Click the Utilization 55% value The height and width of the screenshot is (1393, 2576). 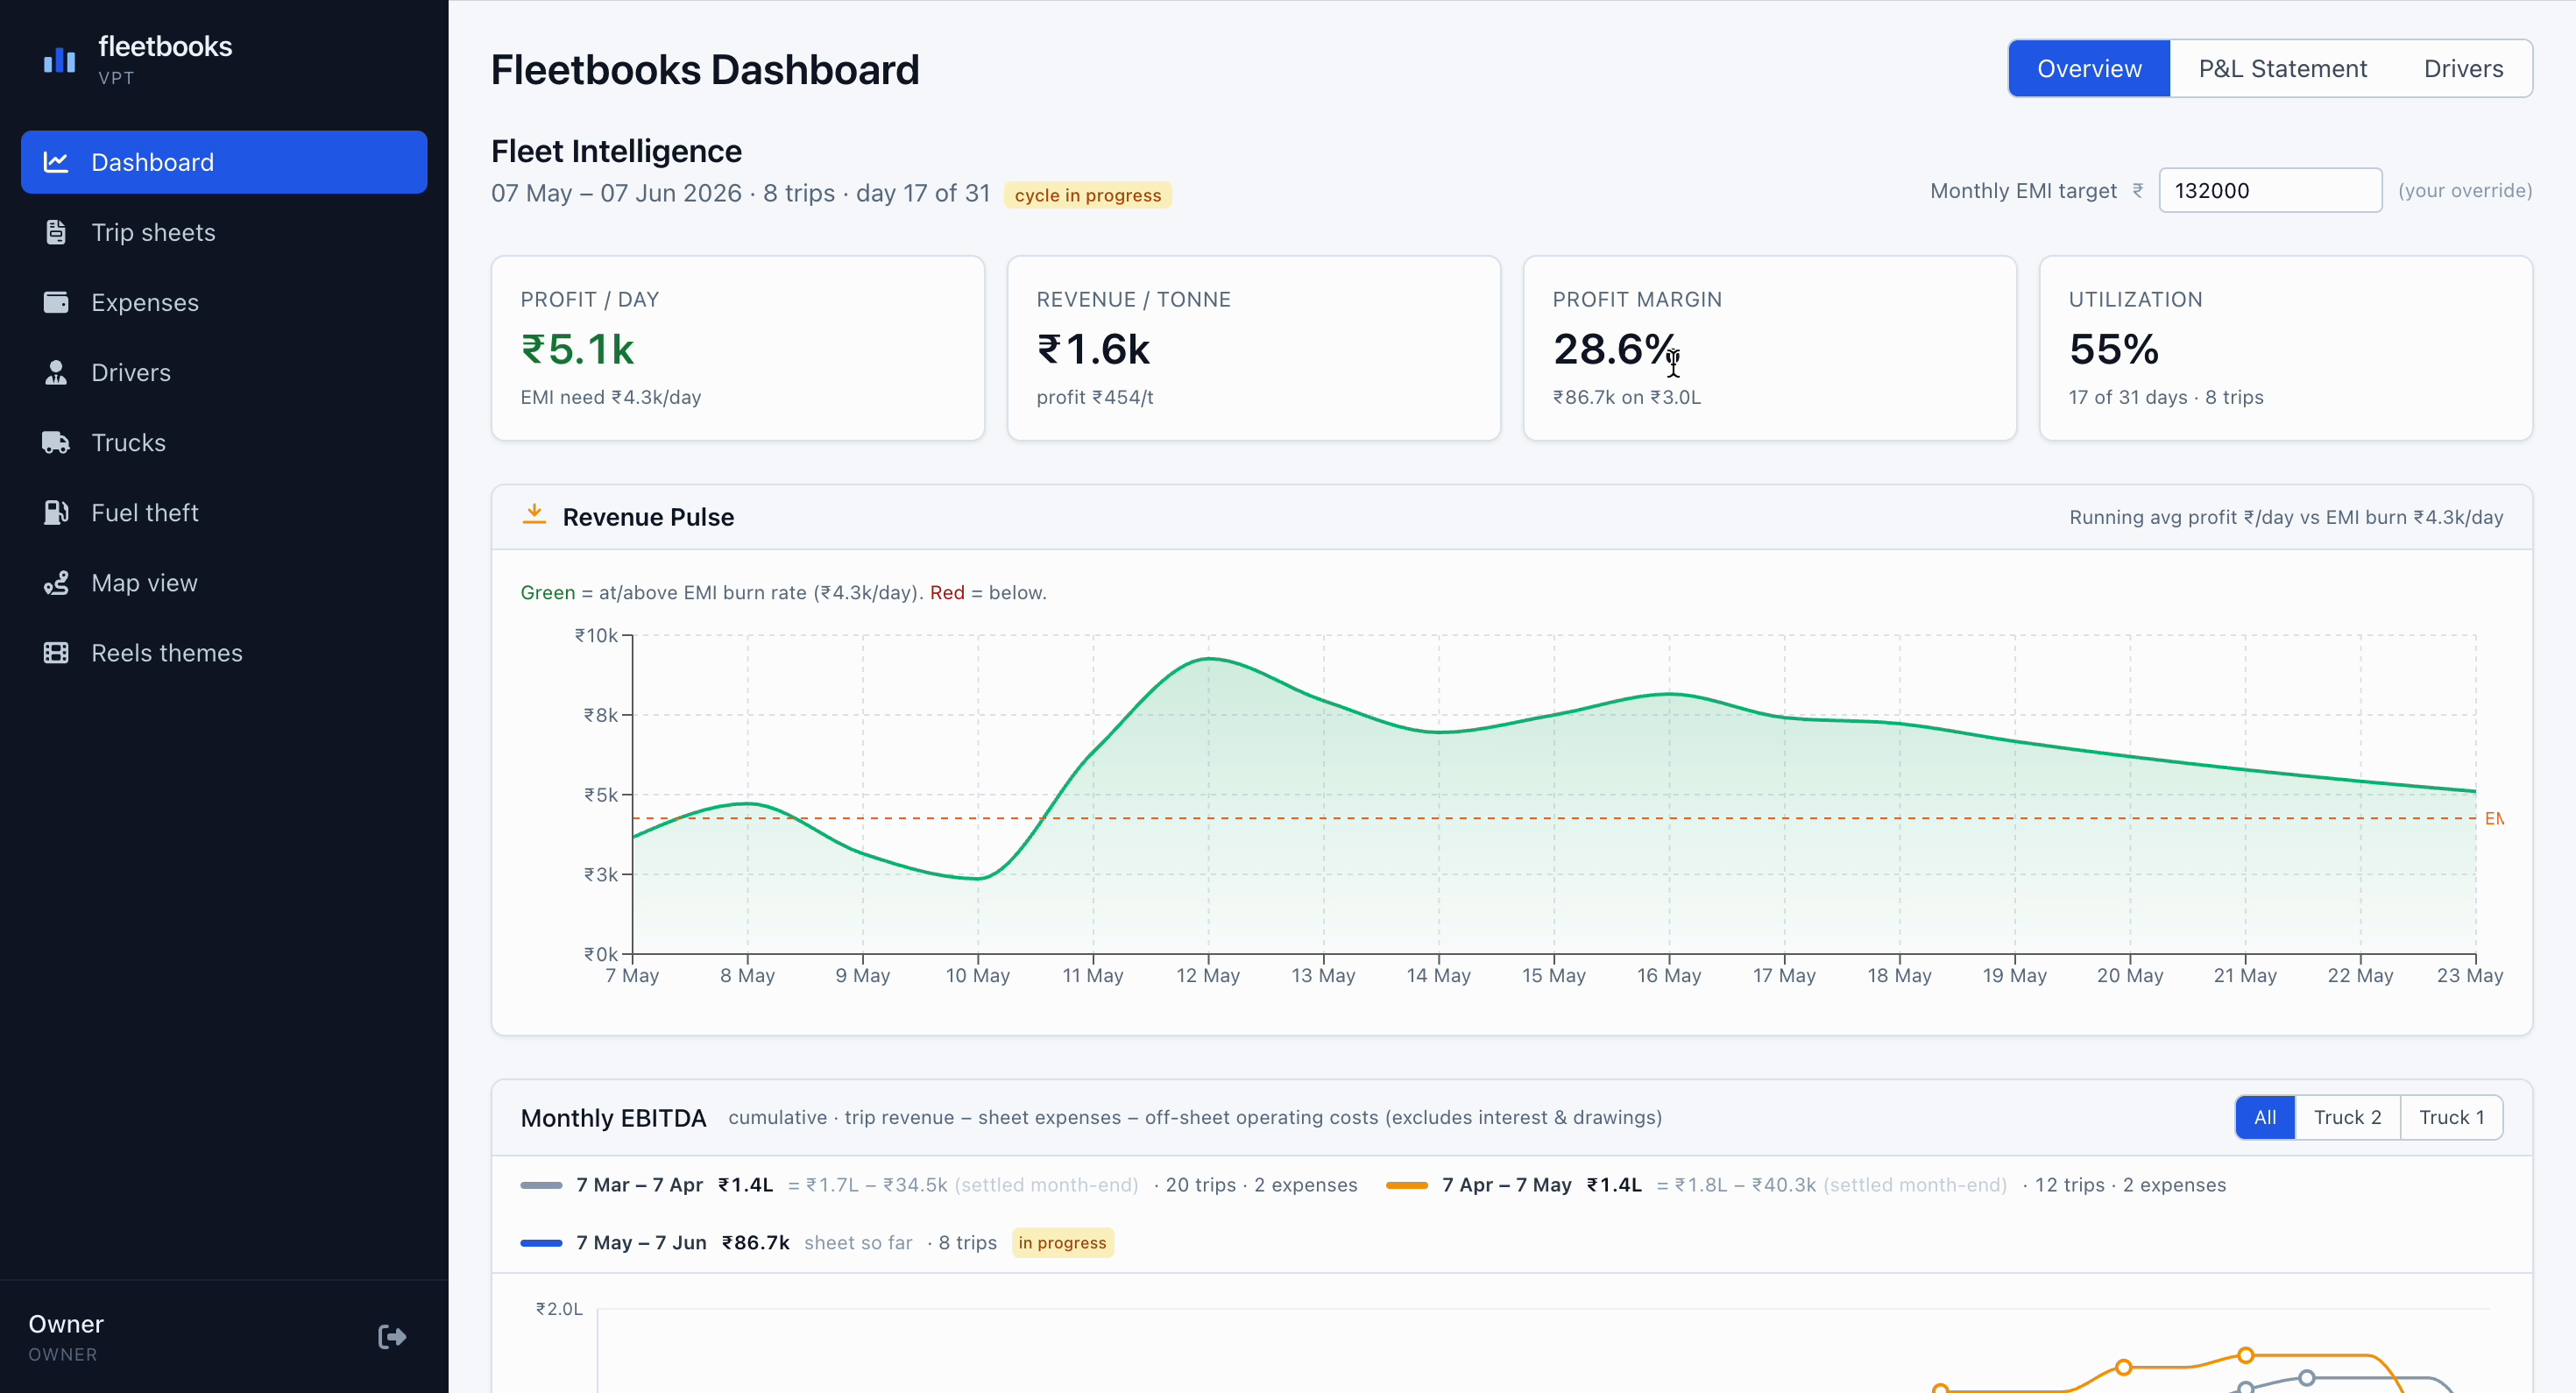coord(2114,349)
